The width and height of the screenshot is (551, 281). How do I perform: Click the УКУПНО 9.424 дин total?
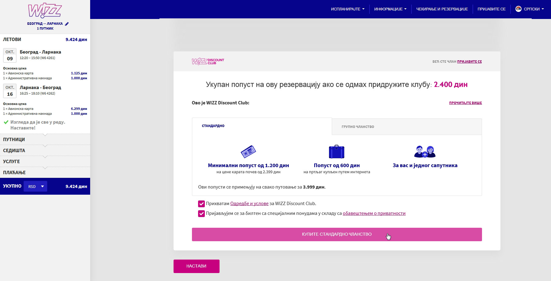coord(45,186)
